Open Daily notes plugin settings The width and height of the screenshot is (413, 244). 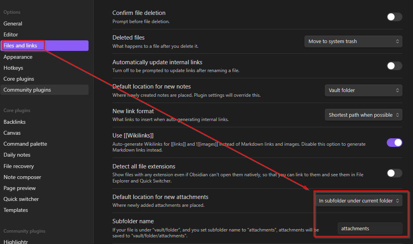[17, 155]
